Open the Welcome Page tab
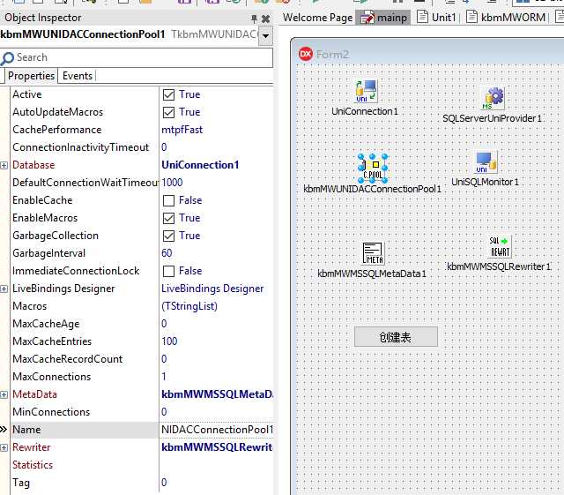 pos(317,18)
